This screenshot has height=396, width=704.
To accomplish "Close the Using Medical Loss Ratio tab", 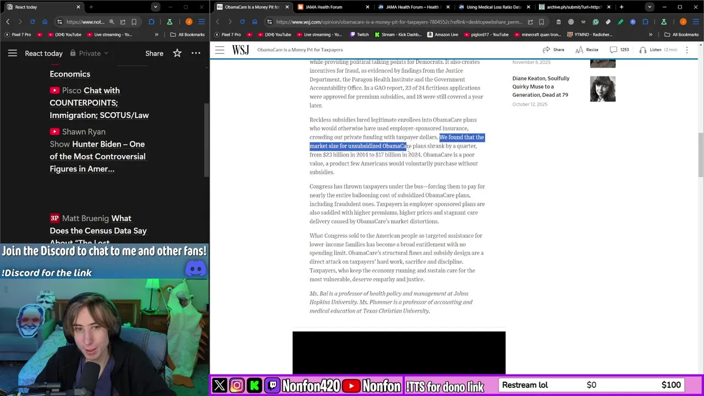I will pos(529,7).
